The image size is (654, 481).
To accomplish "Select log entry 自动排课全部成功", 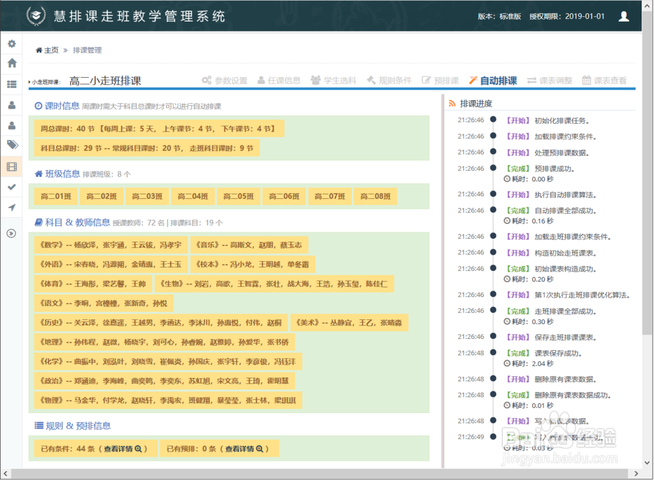I will [x=551, y=211].
